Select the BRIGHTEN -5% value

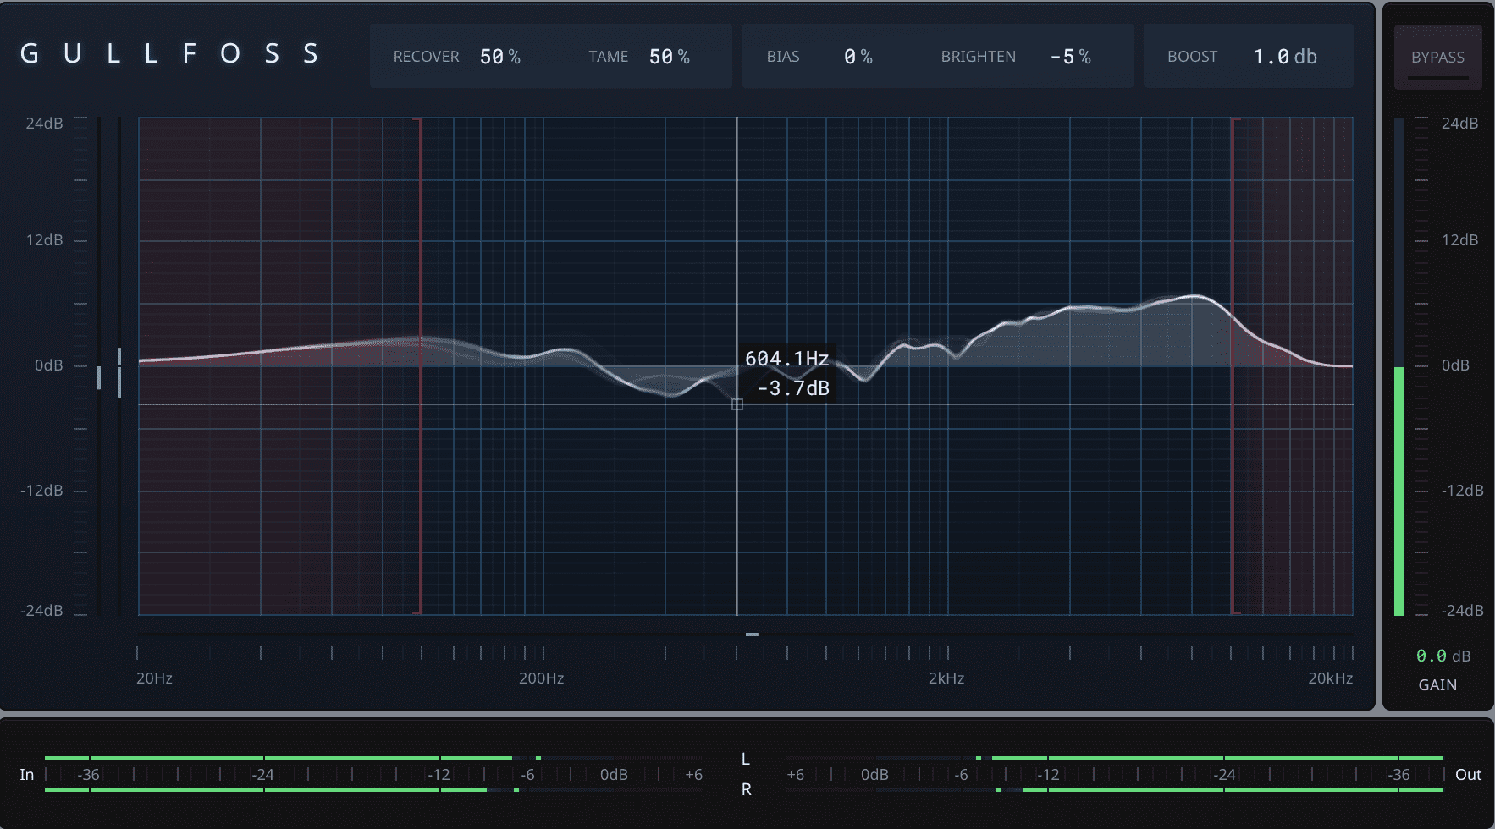[1071, 57]
